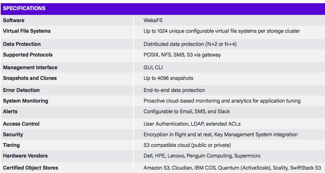Click the Security encryption description text
The image size is (325, 173).
[220, 134]
